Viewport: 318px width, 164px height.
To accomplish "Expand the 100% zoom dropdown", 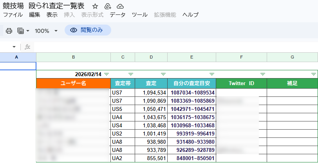I will (56, 30).
